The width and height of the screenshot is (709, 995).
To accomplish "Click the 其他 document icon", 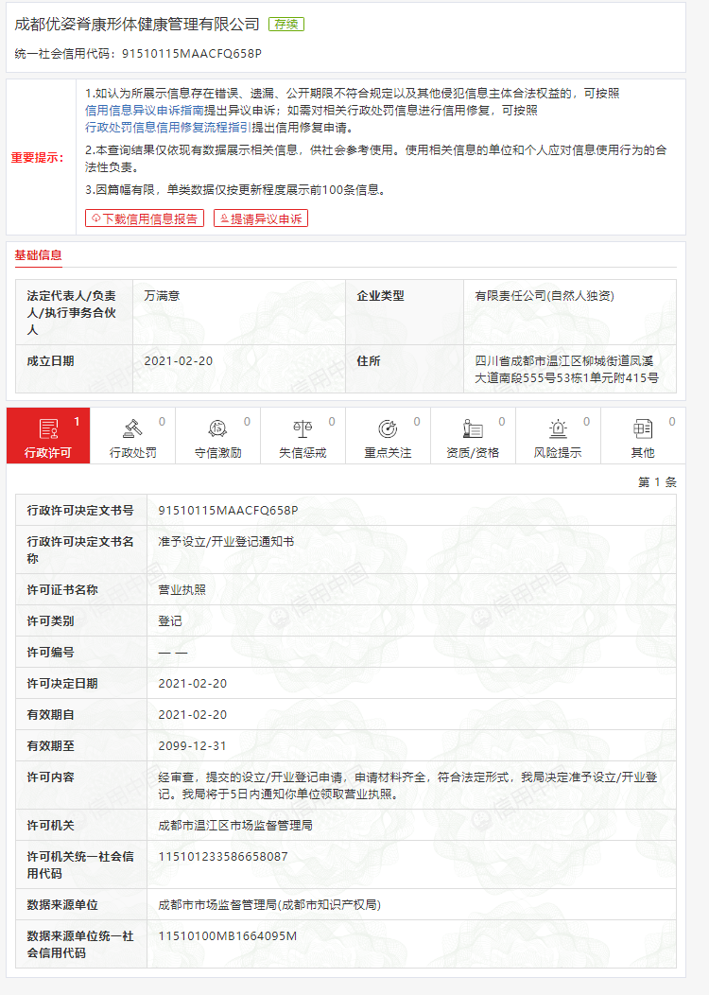I will click(643, 429).
